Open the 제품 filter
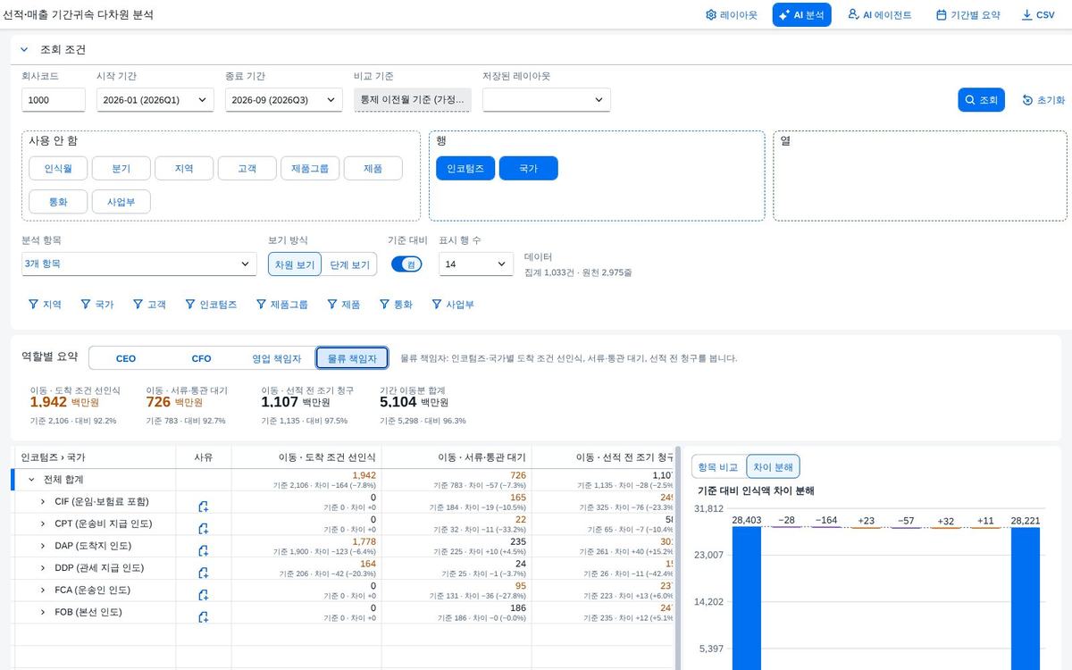 344,305
